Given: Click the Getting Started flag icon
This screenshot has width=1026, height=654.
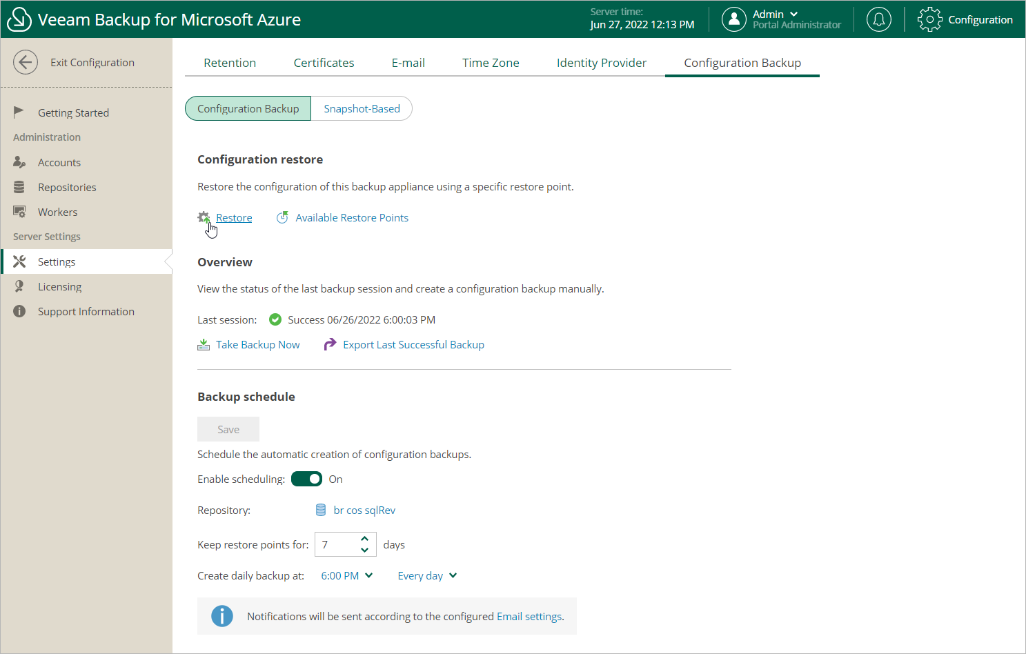Looking at the screenshot, I should tap(19, 112).
